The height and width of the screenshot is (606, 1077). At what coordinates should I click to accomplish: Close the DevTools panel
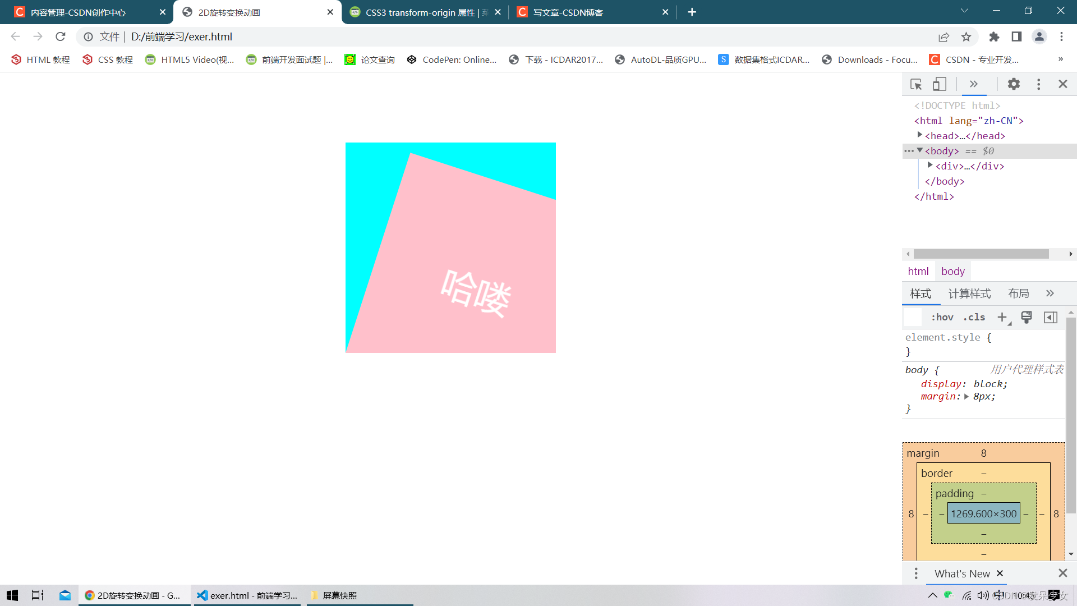pyautogui.click(x=1063, y=84)
